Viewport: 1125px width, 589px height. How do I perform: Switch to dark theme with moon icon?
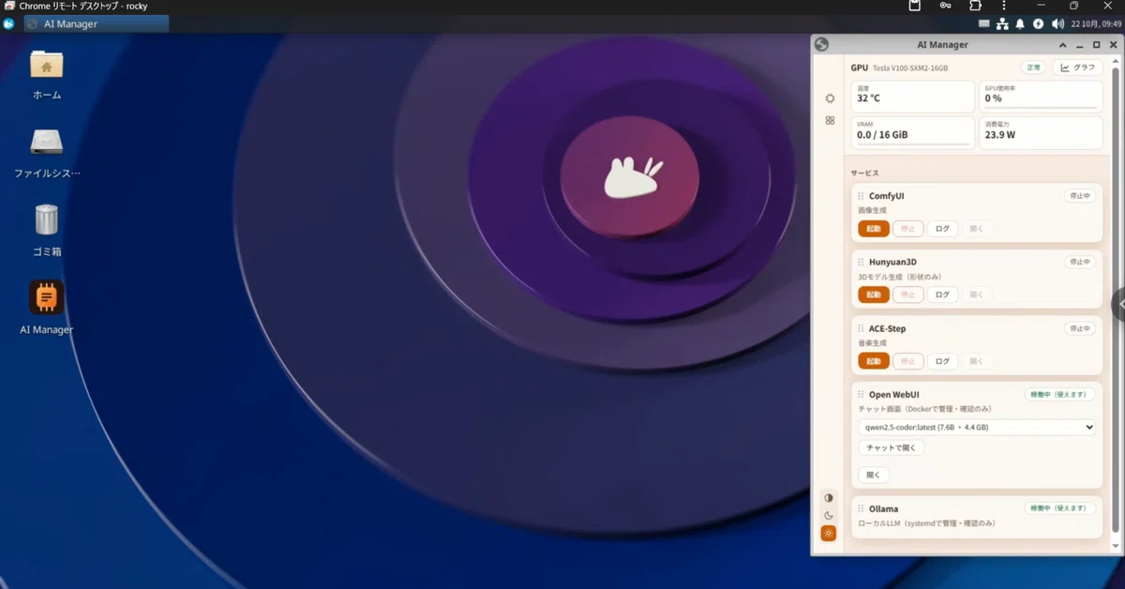(x=829, y=515)
